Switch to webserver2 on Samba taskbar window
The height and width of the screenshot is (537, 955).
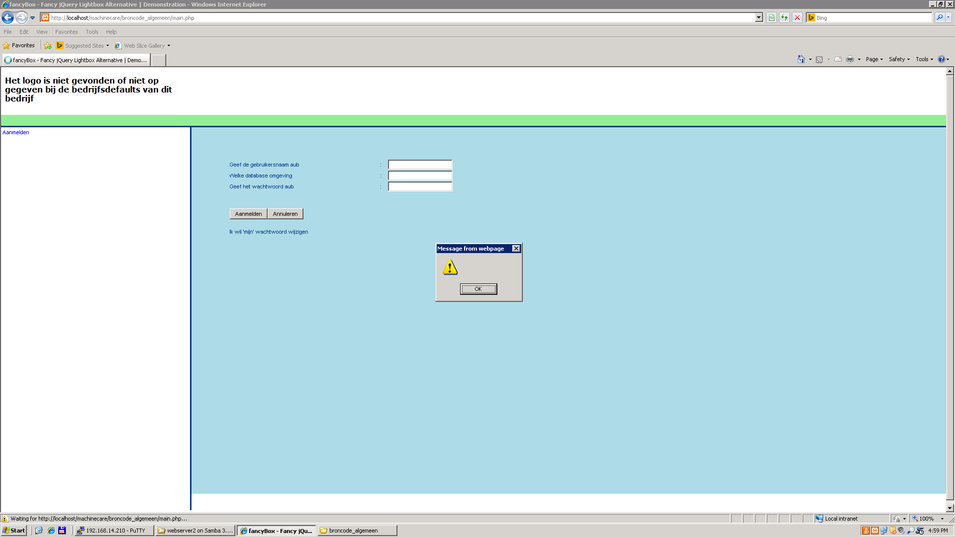point(195,531)
